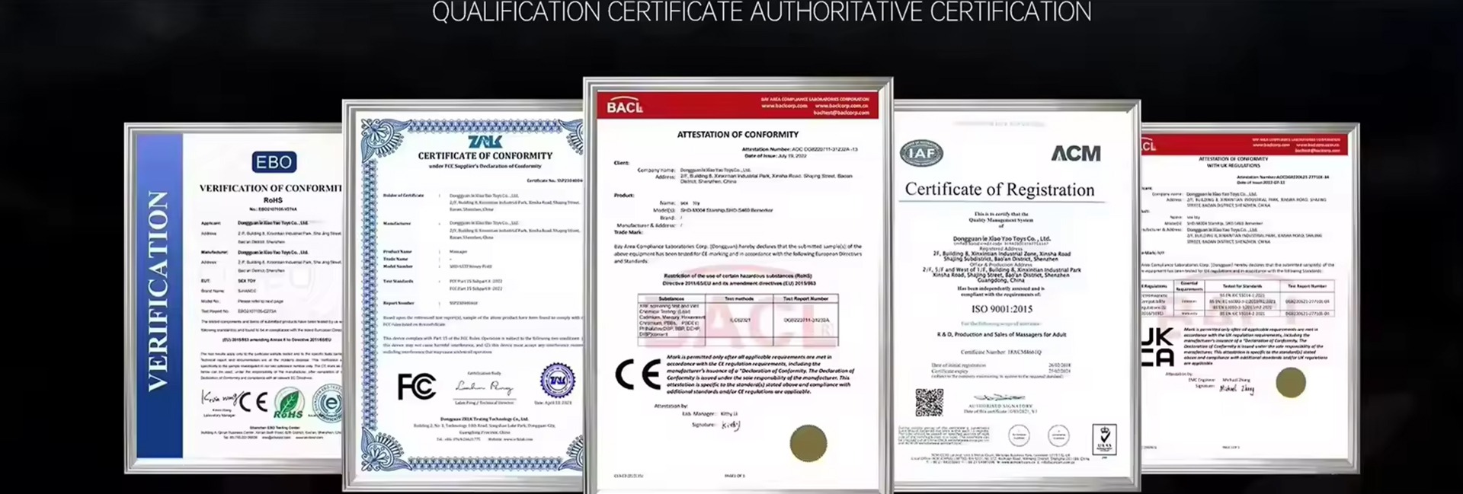Click the "QUALIFICATION CERTIFICATE AUTHORITATIVE CERTIFICATION" heading
The width and height of the screenshot is (1463, 494).
click(761, 12)
